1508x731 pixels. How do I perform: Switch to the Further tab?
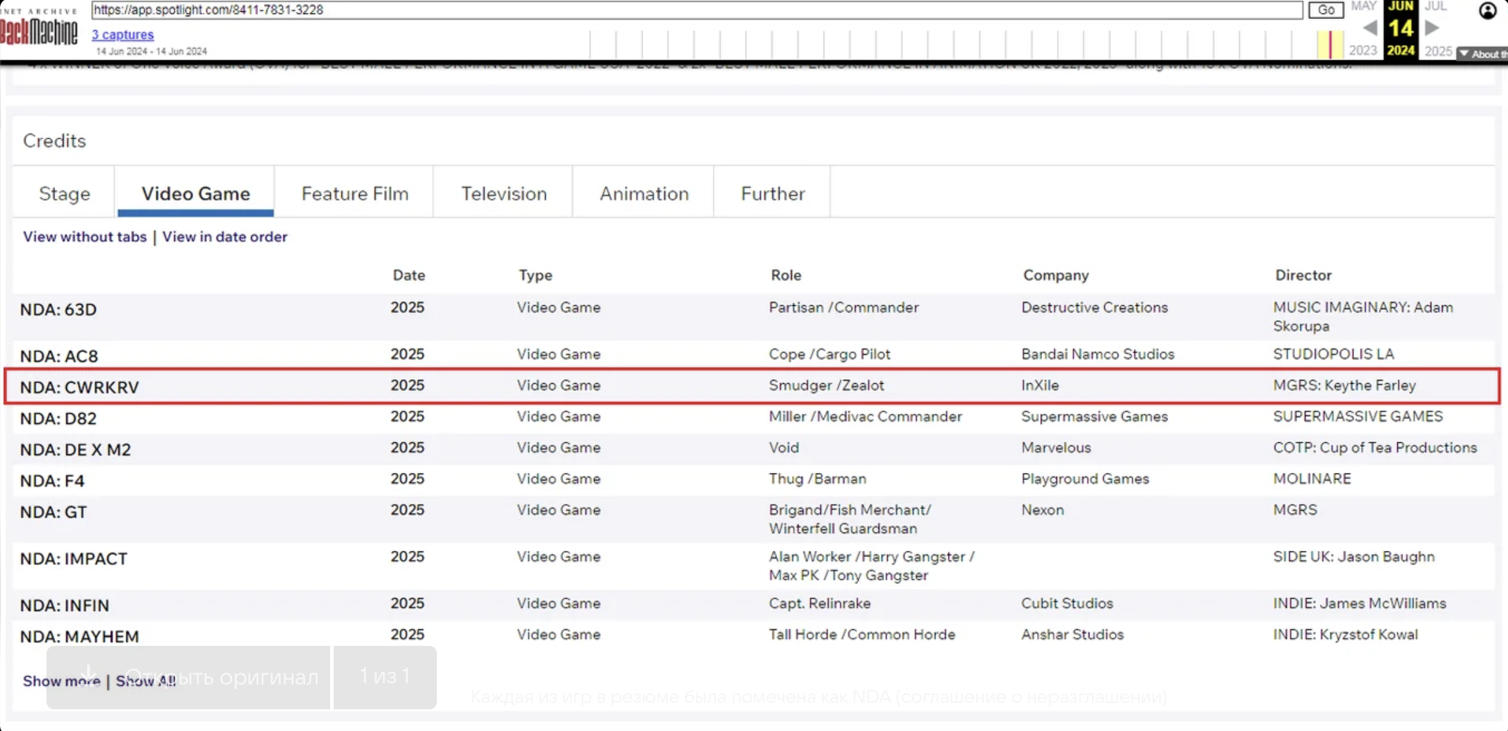point(772,194)
